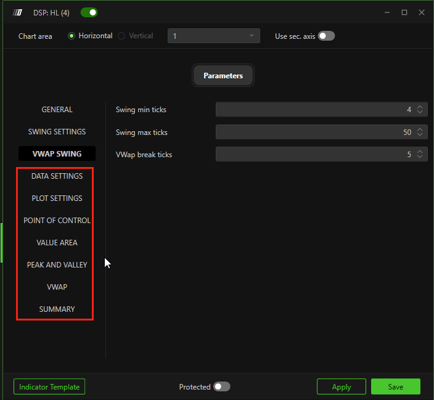Select the Vertical chart area option

[x=122, y=36]
